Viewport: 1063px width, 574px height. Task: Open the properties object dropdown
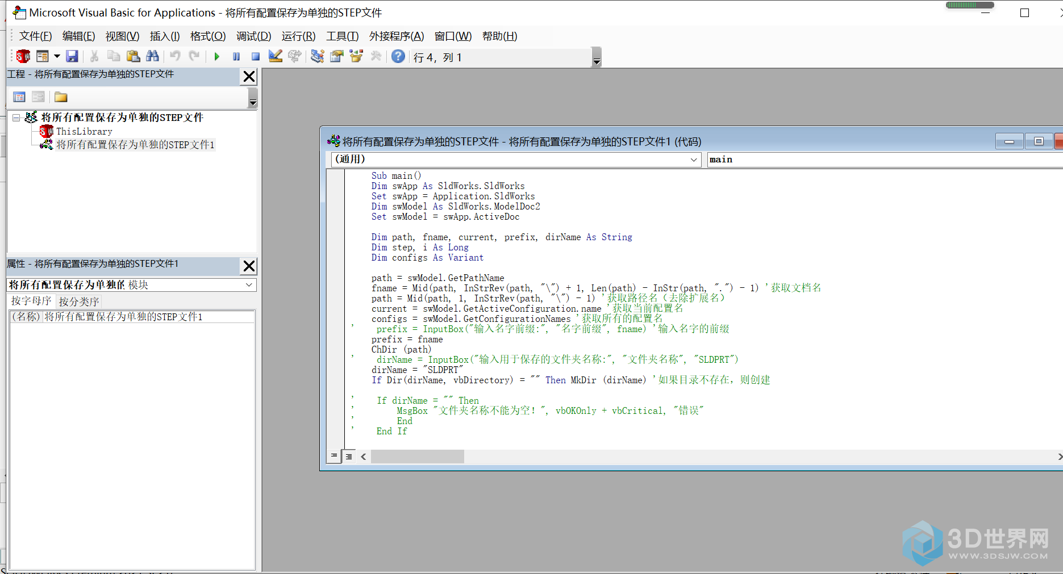[x=249, y=285]
